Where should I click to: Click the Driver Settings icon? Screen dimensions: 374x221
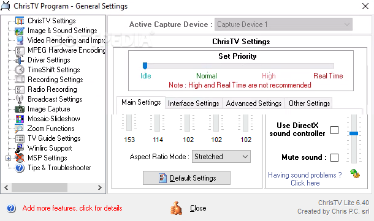pos(20,60)
